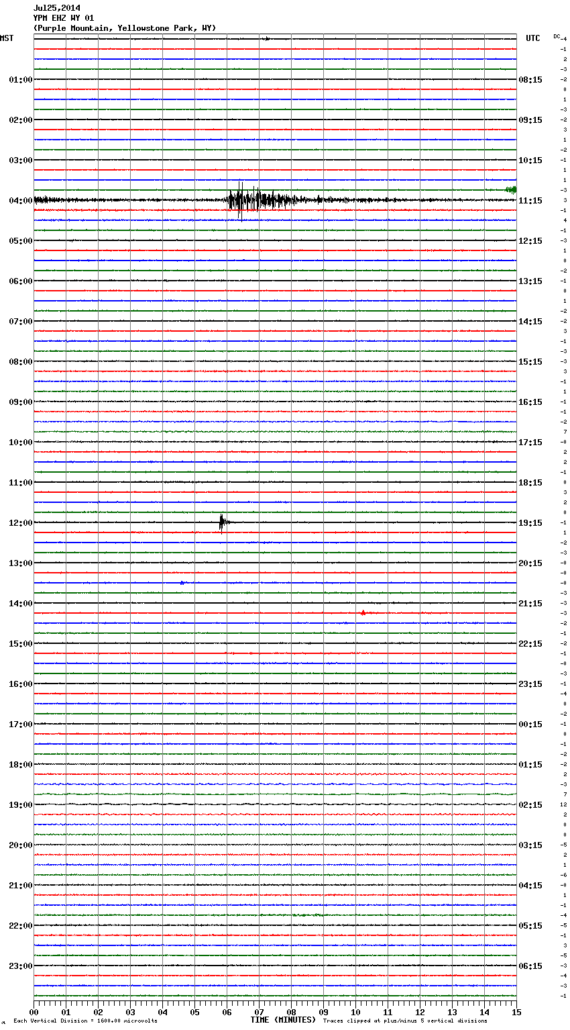Click the 04:15 UTC time label
Screen dimensions: 570x1030
530,886
